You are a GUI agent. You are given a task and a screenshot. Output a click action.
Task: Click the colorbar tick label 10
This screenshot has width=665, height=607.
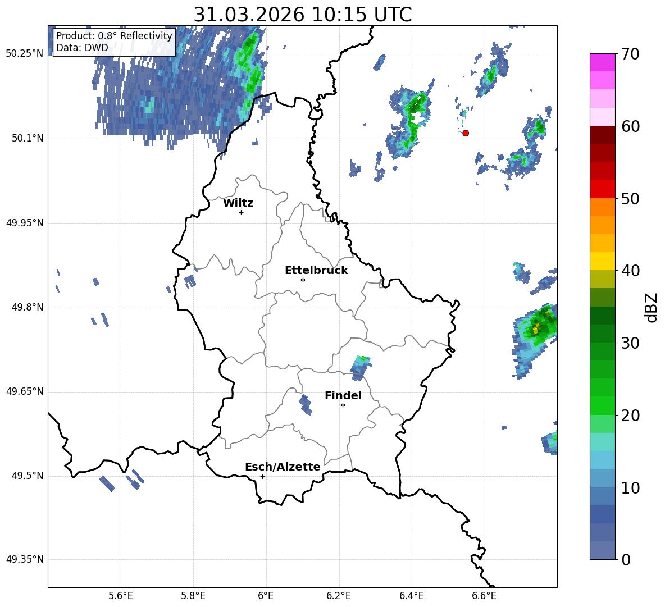click(x=630, y=487)
